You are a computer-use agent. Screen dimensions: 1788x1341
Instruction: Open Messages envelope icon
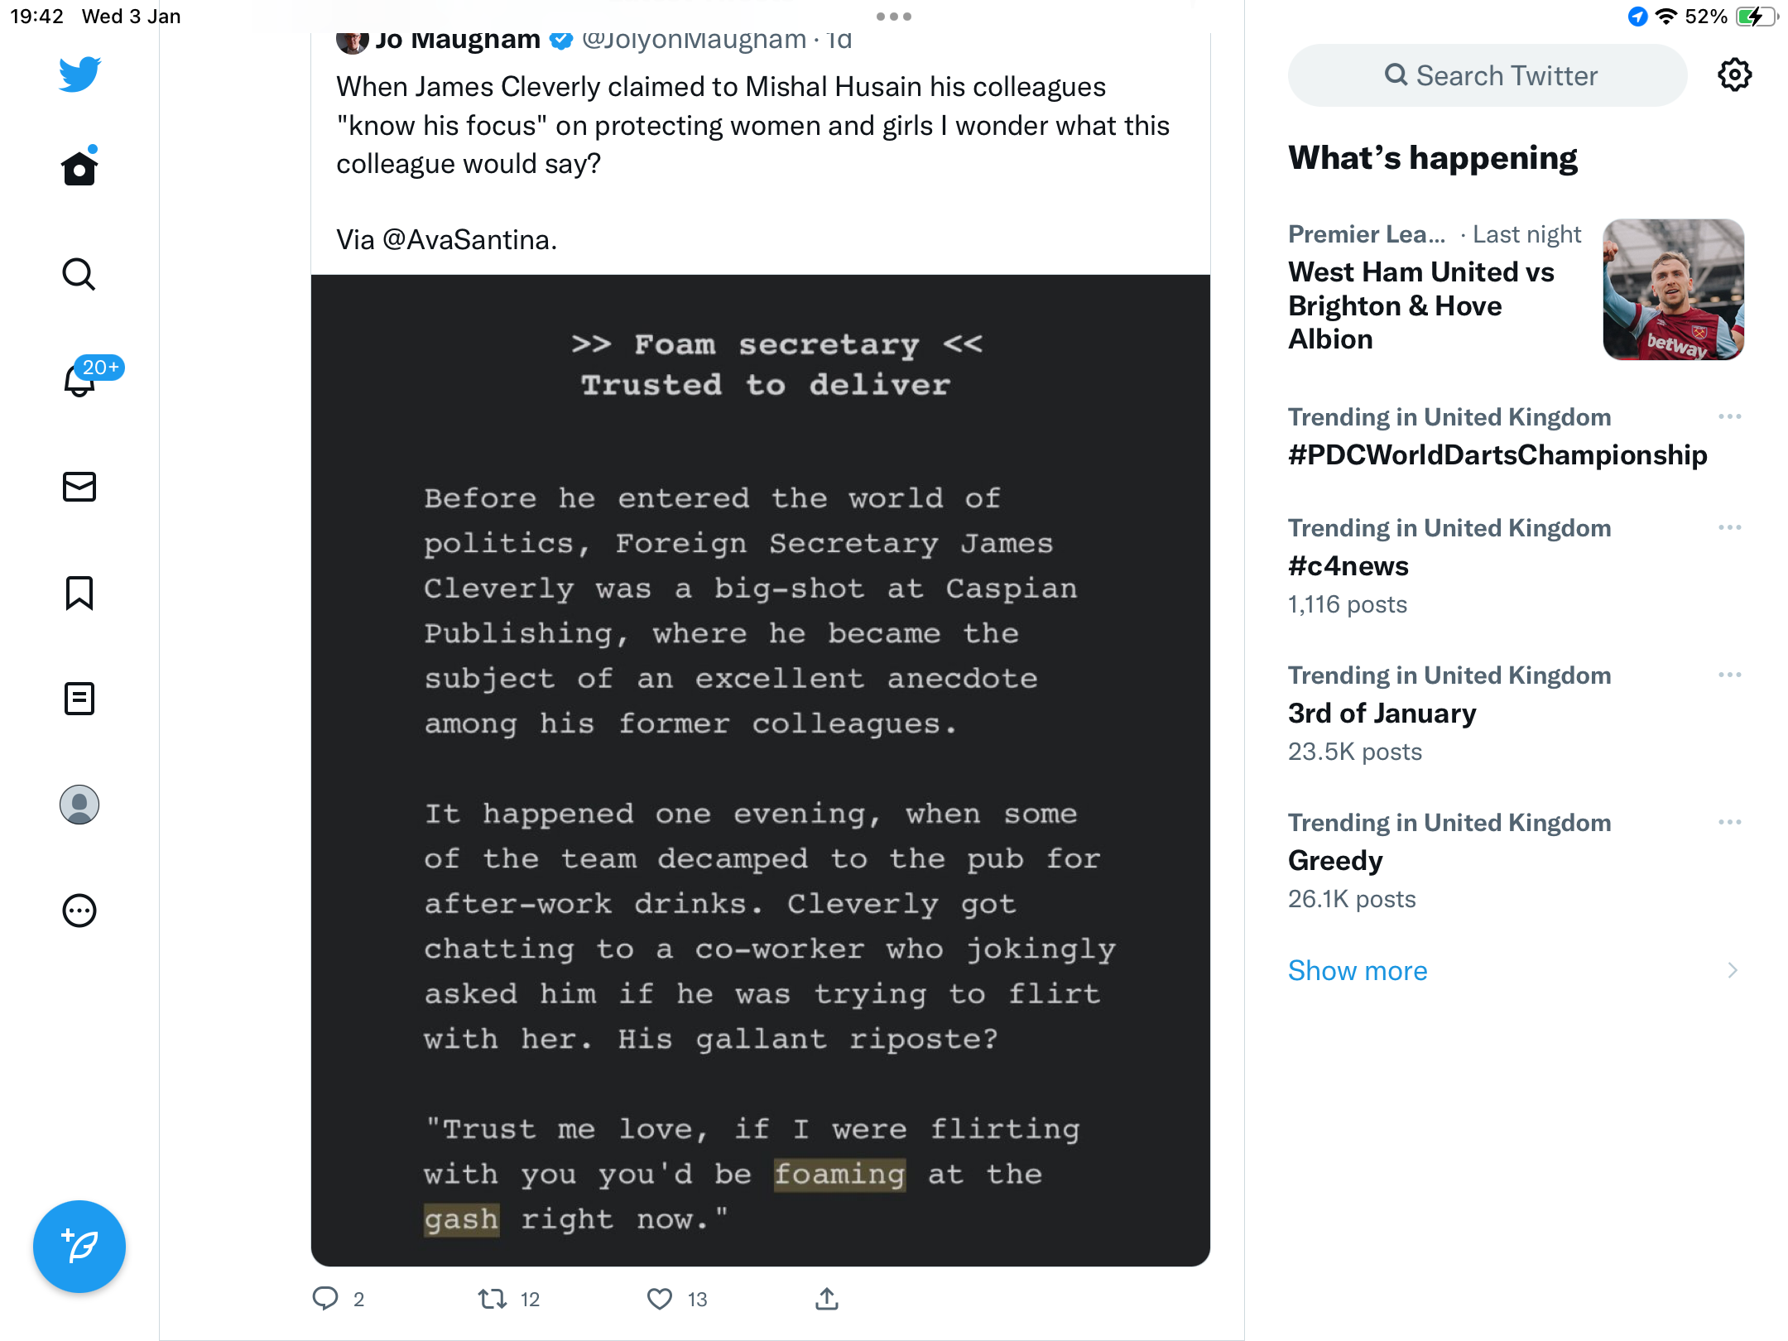point(79,487)
